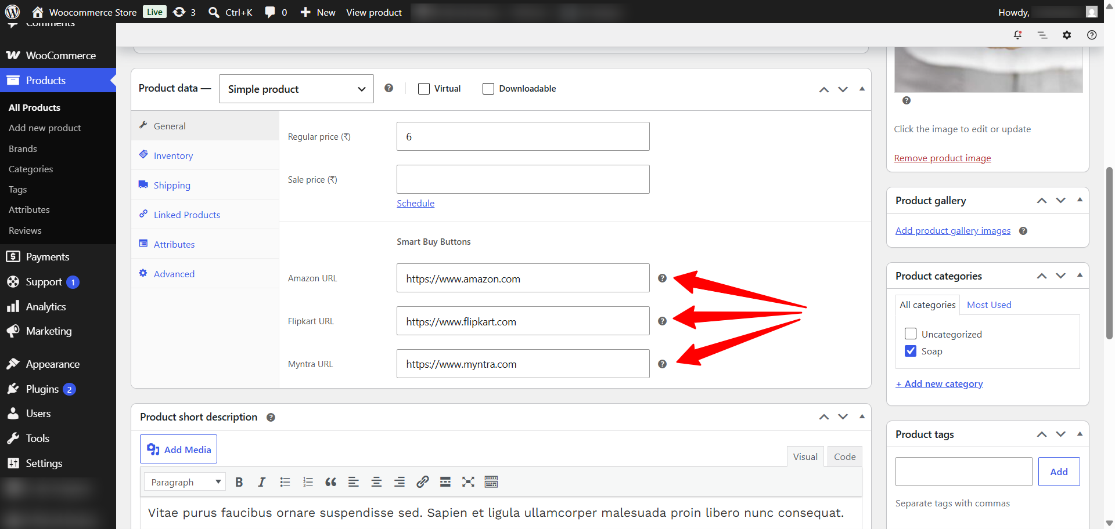1115x529 pixels.
Task: Toggle fullscreen editor mode
Action: [x=468, y=482]
